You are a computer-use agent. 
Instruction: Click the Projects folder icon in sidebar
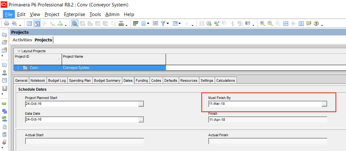4,65
